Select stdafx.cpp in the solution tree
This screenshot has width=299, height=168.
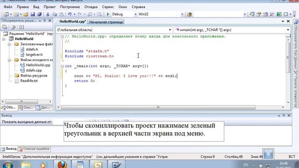click(x=34, y=70)
